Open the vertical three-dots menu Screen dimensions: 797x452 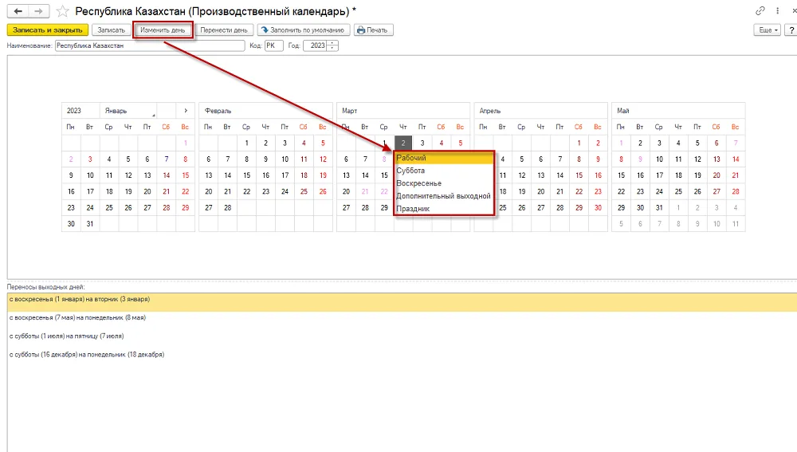coord(777,10)
